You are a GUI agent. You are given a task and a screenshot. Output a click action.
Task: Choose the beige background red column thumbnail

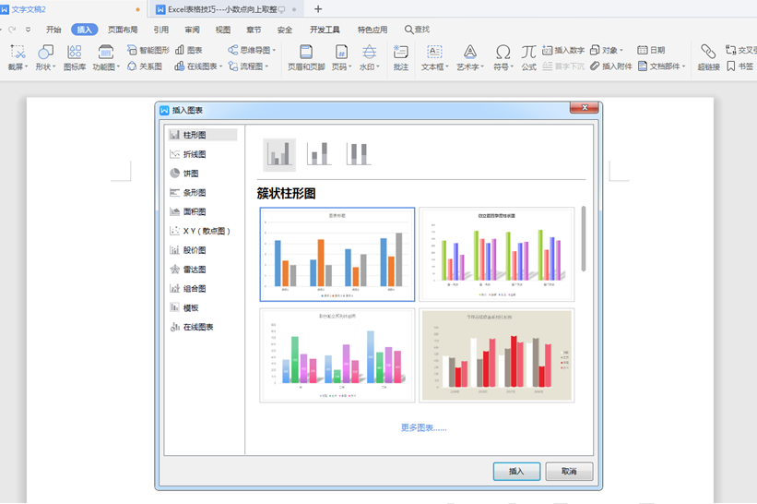pyautogui.click(x=497, y=355)
